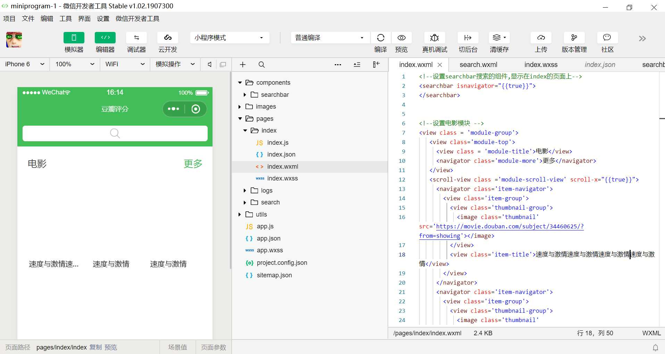Select device model dropdown iPhone 6

click(25, 64)
